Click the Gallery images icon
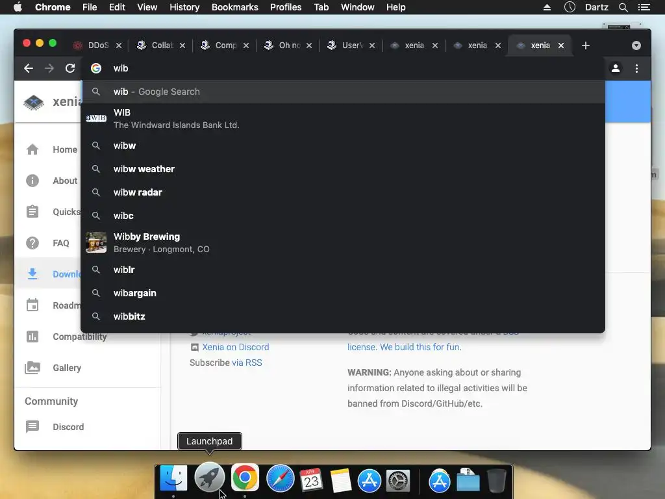The height and width of the screenshot is (499, 665). (x=32, y=368)
